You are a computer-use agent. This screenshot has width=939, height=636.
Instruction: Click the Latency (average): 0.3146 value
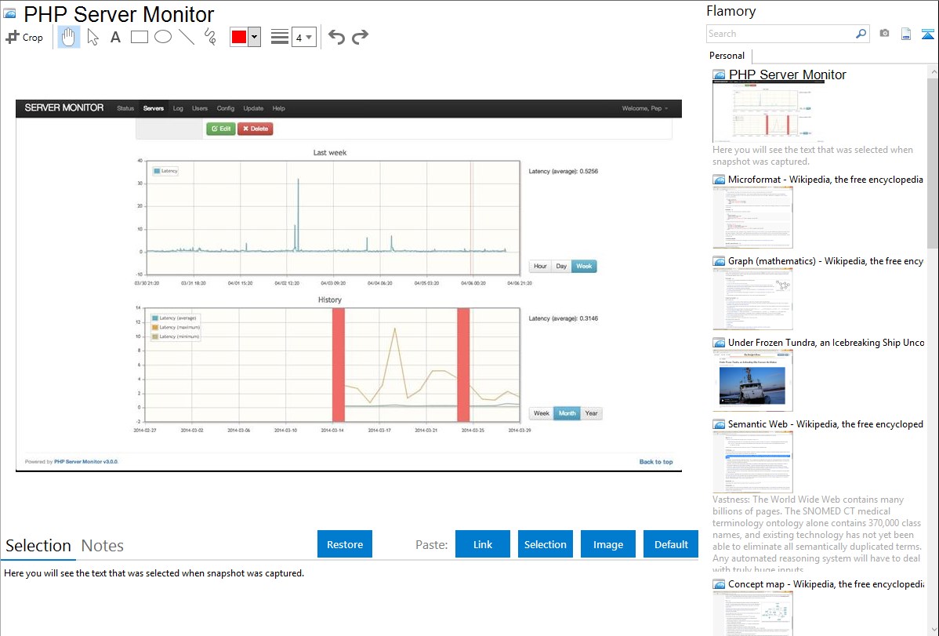click(564, 319)
